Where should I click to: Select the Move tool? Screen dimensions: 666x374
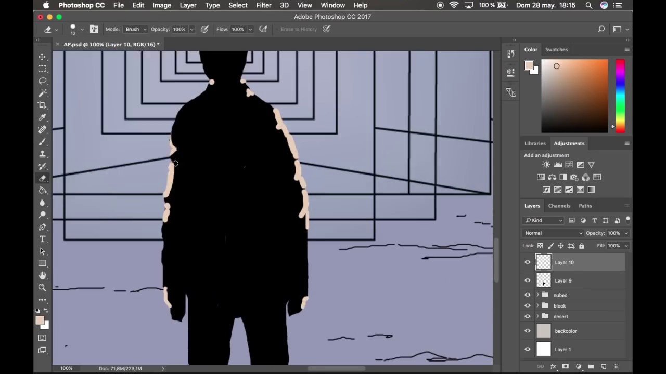[x=42, y=57]
